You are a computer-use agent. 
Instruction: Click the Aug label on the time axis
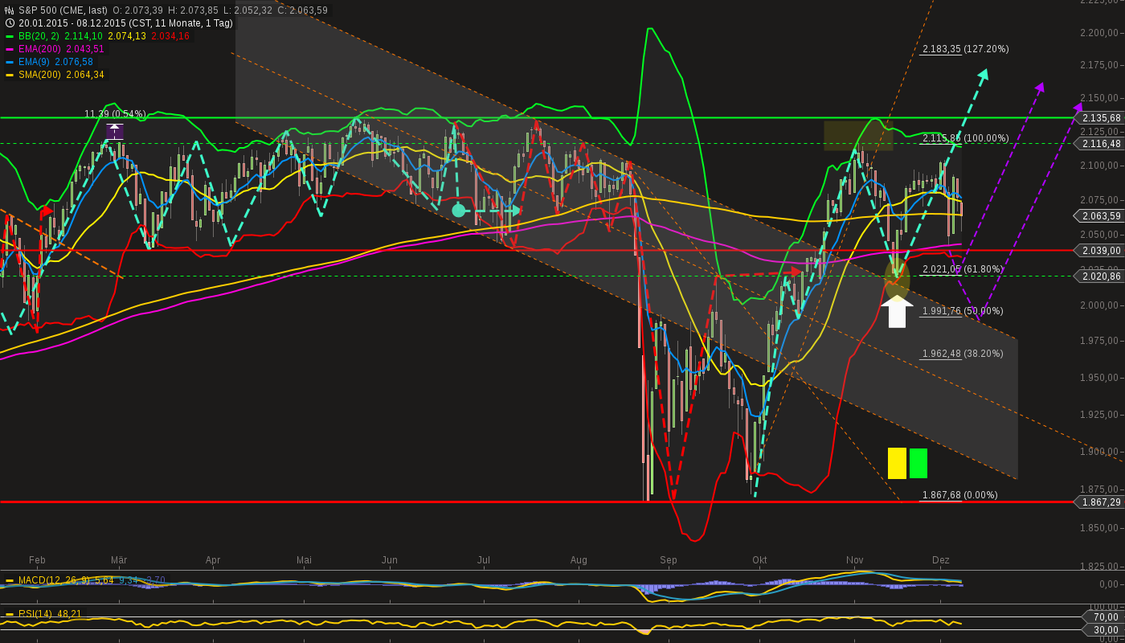(579, 560)
